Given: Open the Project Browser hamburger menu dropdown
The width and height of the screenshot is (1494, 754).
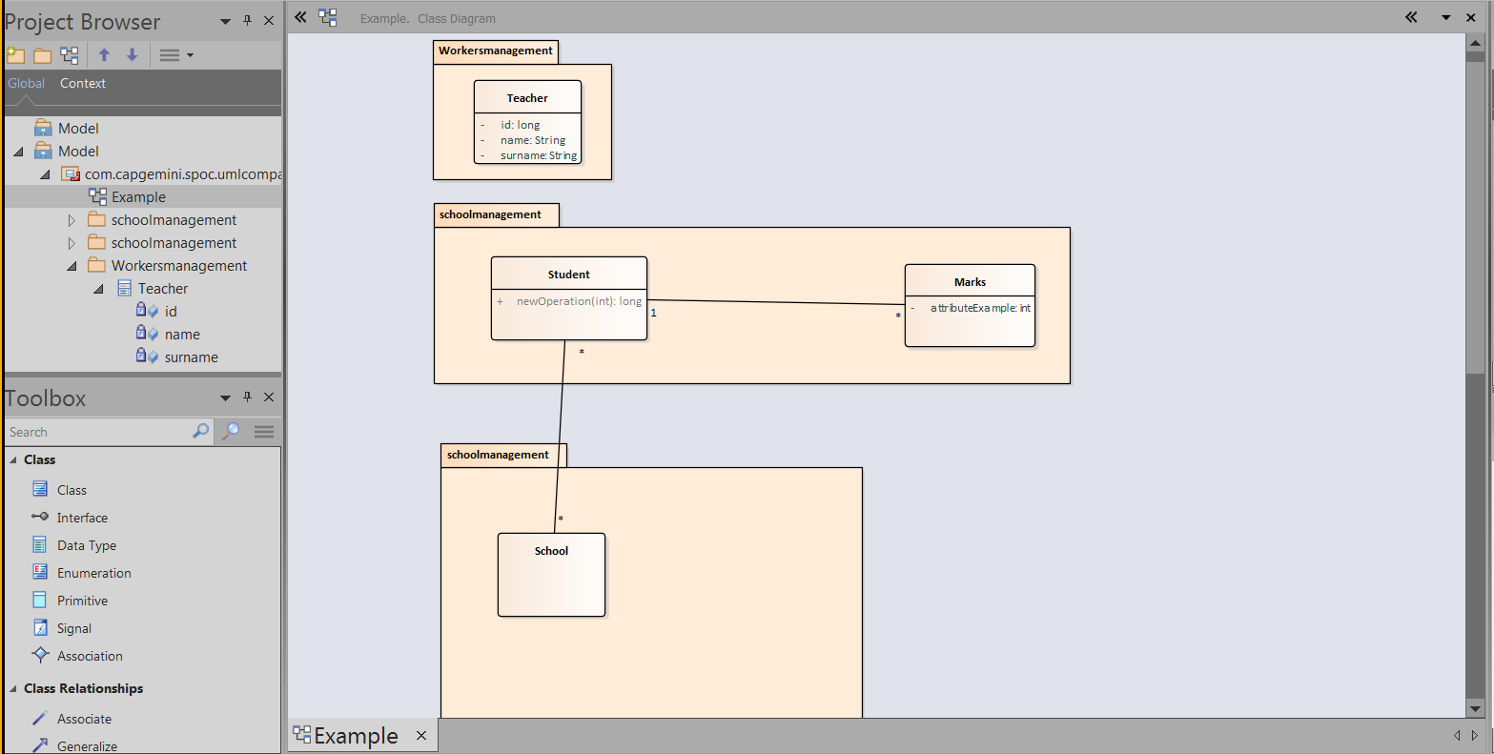Looking at the screenshot, I should point(175,55).
